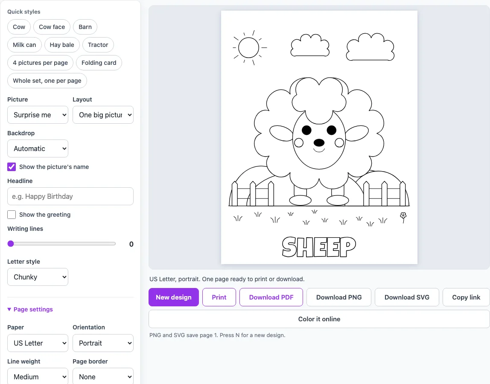This screenshot has height=384, width=490.
Task: Download the page as PDF
Action: (271, 297)
